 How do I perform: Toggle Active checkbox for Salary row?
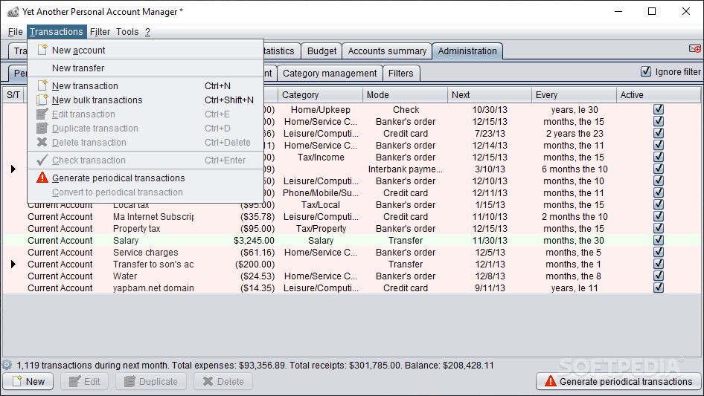tap(658, 240)
